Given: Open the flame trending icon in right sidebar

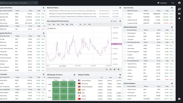Looking at the screenshot, I should point(179,18).
